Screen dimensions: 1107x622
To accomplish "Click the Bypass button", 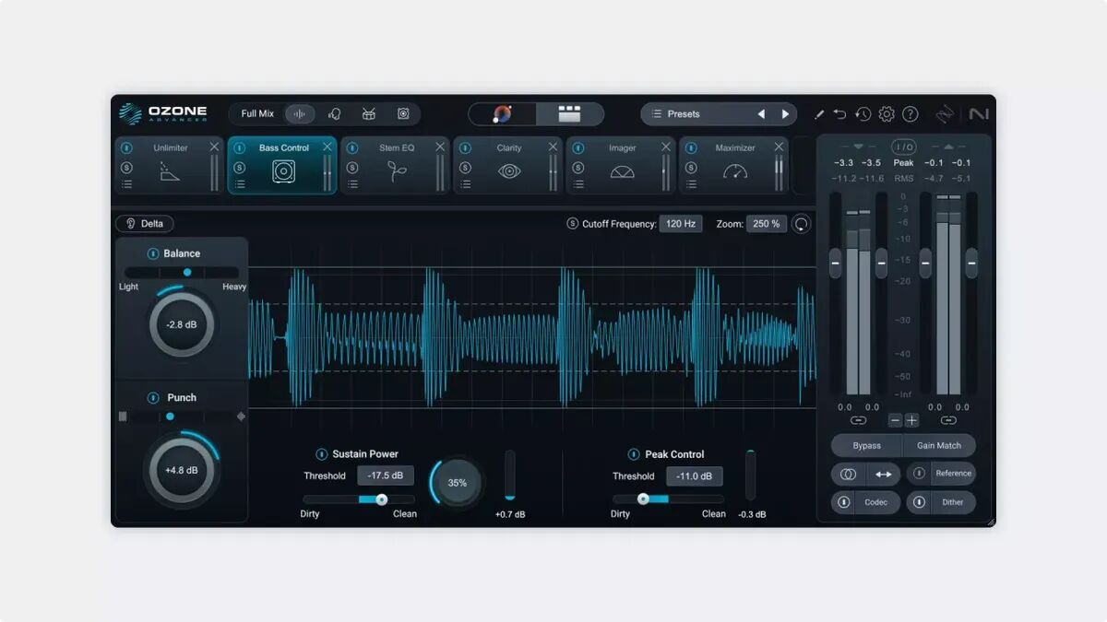I will pyautogui.click(x=866, y=446).
